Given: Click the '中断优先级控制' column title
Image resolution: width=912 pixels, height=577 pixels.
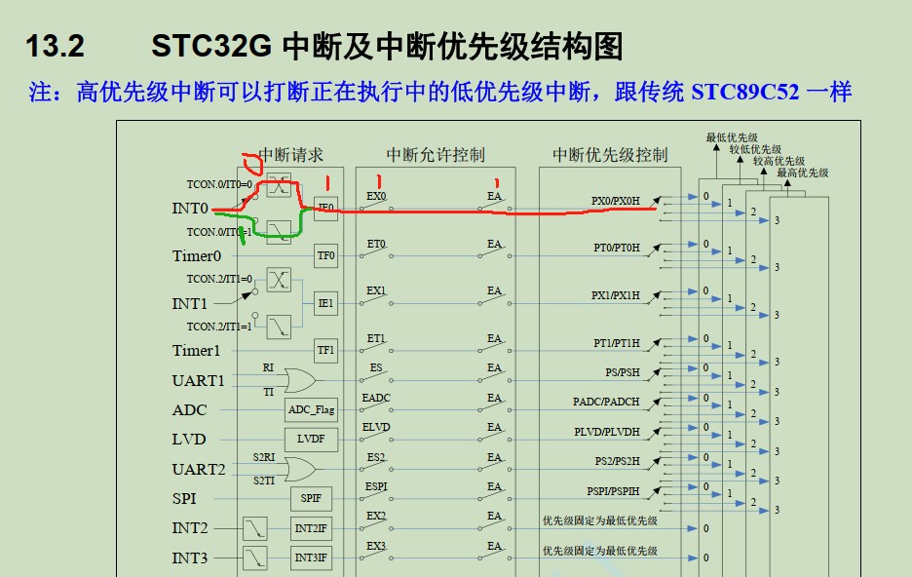Looking at the screenshot, I should pyautogui.click(x=610, y=155).
